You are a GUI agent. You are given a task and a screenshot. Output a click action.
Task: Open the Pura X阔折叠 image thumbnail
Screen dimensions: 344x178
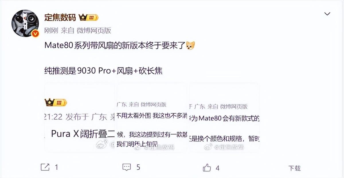tap(79, 117)
